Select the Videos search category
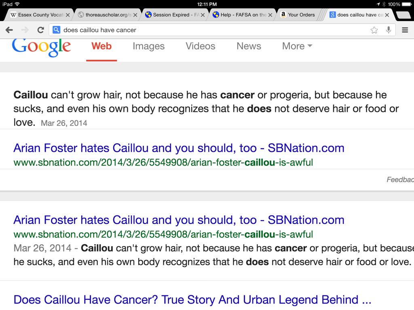 [201, 46]
